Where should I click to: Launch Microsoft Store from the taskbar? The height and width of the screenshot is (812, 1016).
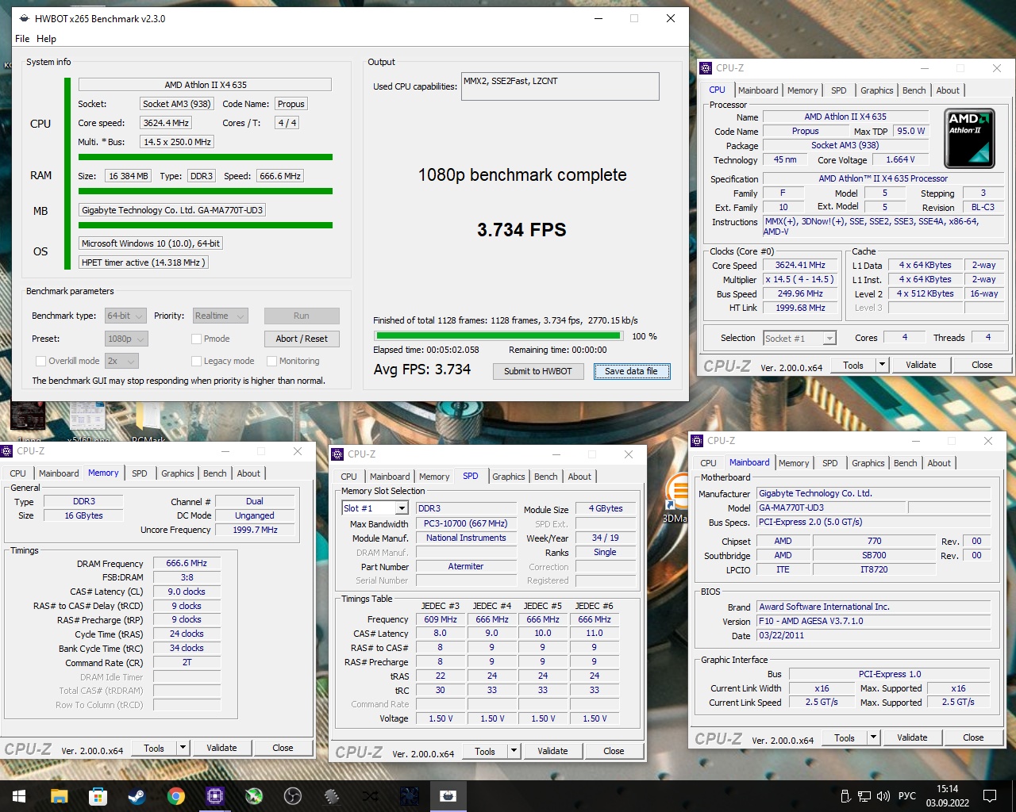click(98, 796)
